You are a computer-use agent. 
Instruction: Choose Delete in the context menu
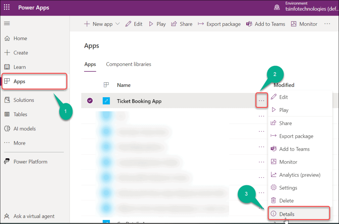300,200
